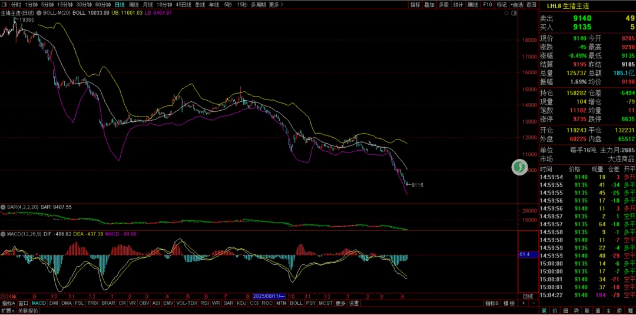Select the 筹 chip distribution tab

coord(629,311)
